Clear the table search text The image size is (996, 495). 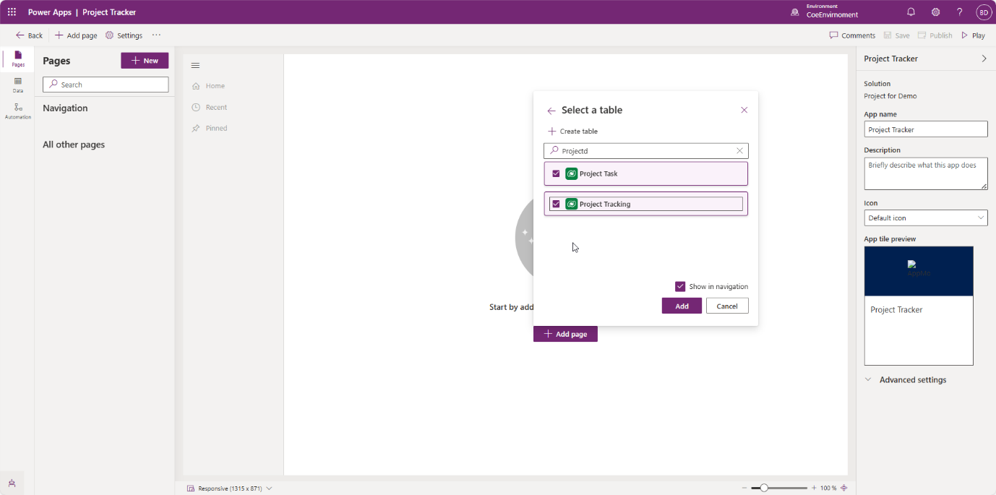(x=739, y=151)
